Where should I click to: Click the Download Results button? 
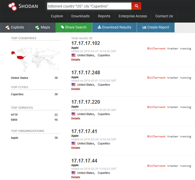click(x=114, y=28)
